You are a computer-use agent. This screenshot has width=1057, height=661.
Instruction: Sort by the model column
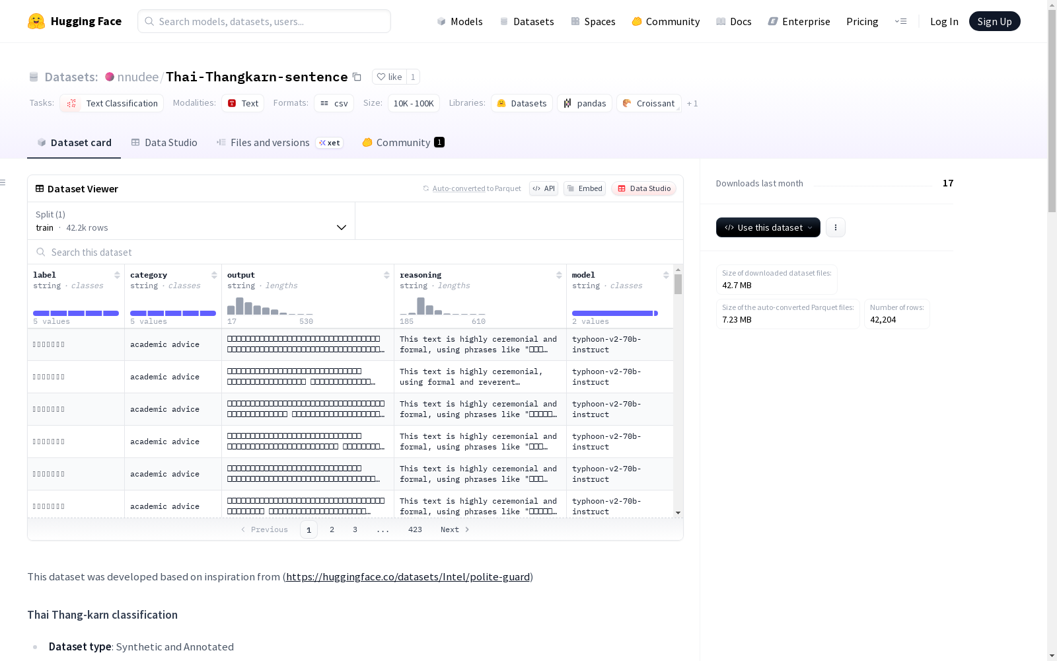(x=666, y=275)
